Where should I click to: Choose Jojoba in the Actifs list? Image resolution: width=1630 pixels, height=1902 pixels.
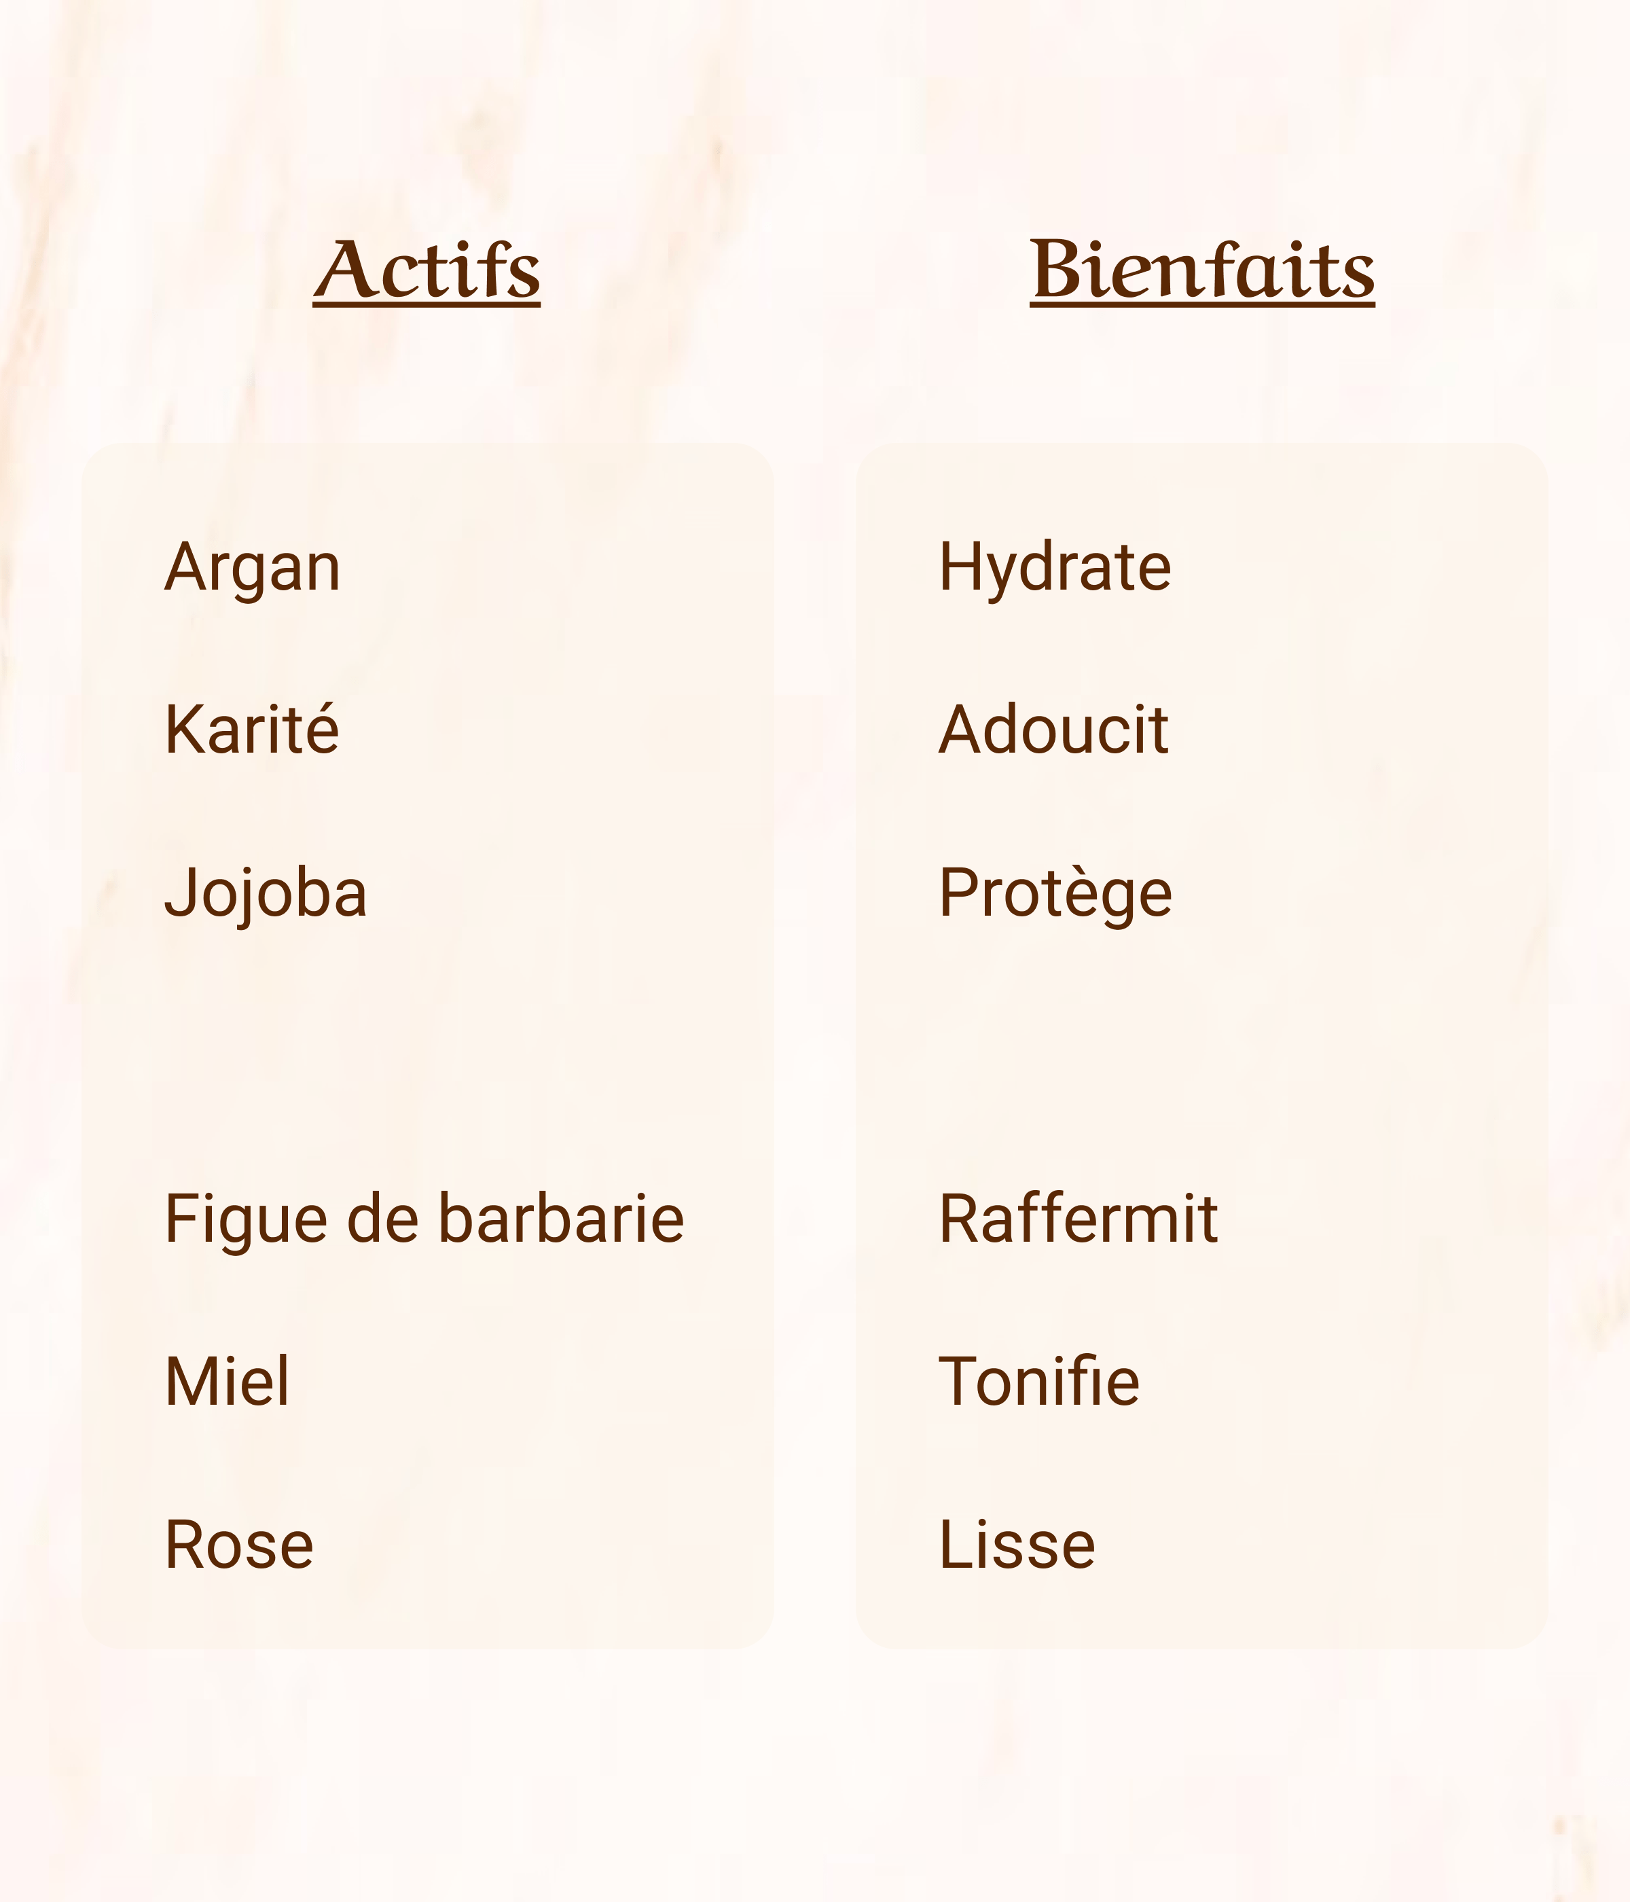(x=266, y=893)
